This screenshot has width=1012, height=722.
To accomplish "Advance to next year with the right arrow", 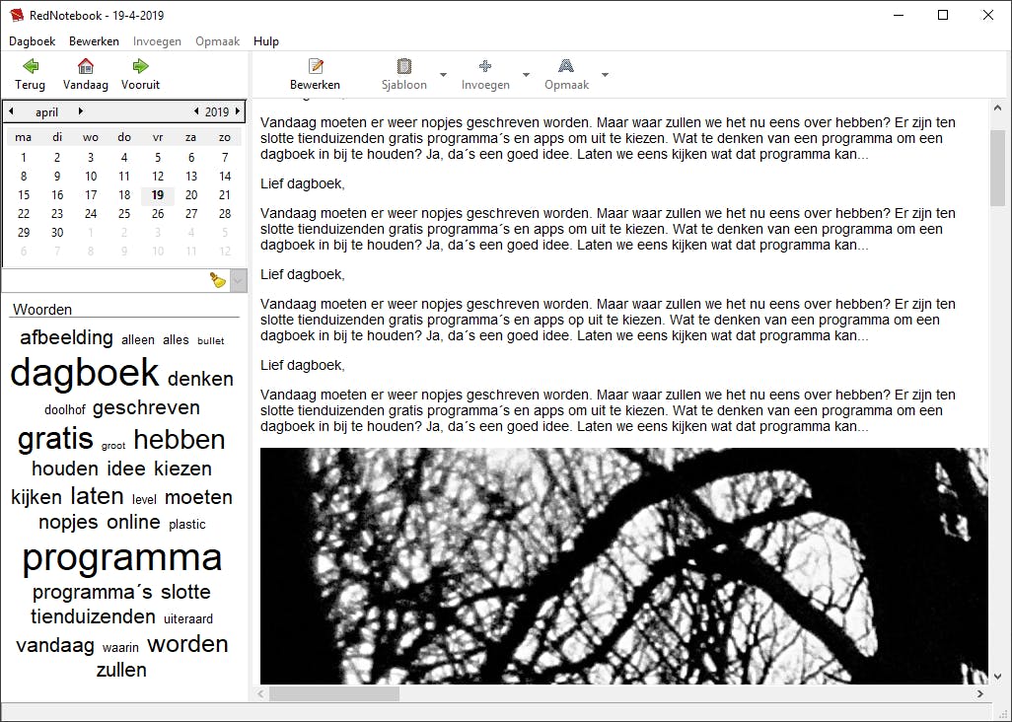I will [237, 111].
